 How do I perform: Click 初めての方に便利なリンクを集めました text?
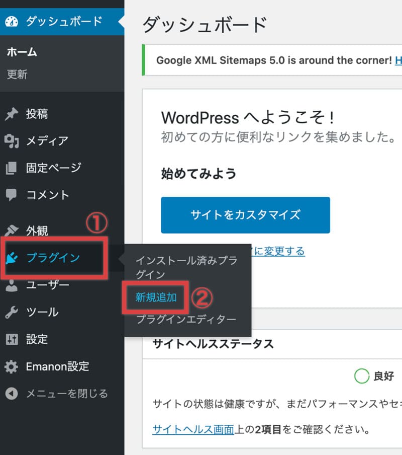click(x=278, y=137)
